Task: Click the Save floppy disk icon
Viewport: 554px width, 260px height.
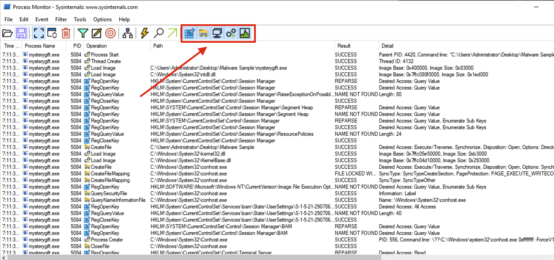Action: point(21,33)
